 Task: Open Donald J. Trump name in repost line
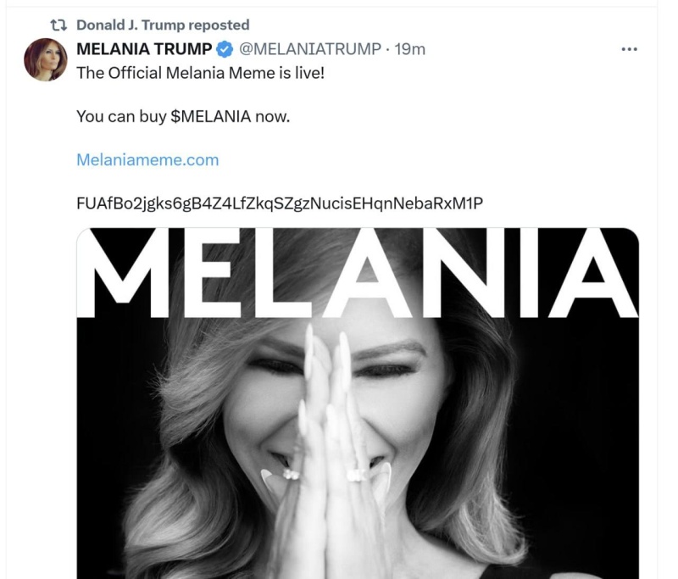(x=130, y=25)
